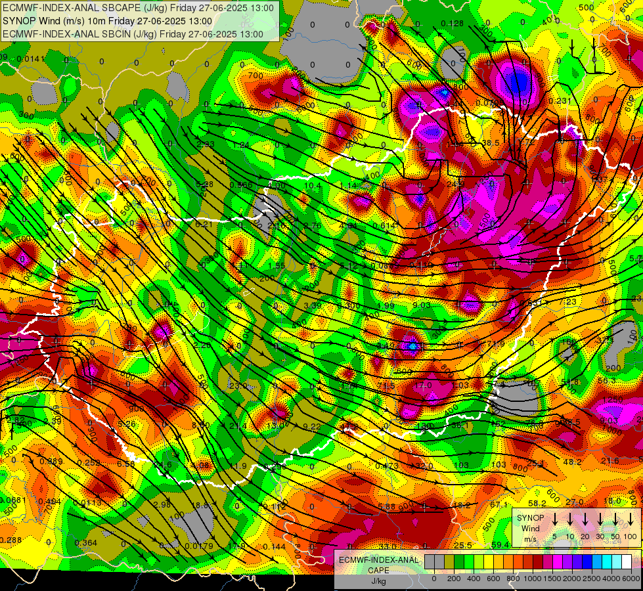Click the '38.5' value on the map

pyautogui.click(x=491, y=142)
